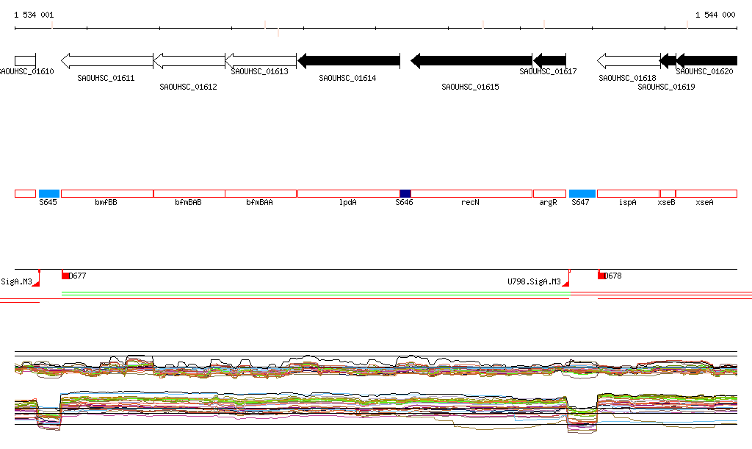Select the U798.SigA.M3 promoter marker

pyautogui.click(x=566, y=279)
